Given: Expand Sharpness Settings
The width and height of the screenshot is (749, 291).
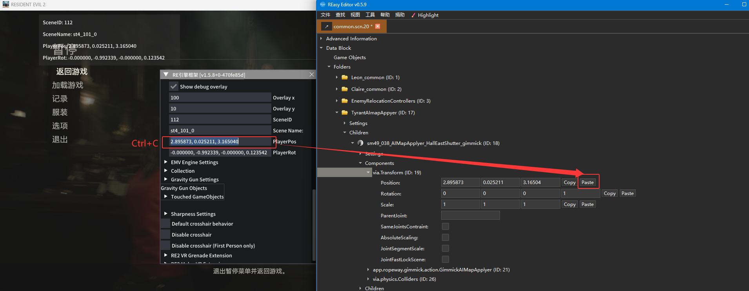Looking at the screenshot, I should pyautogui.click(x=166, y=213).
